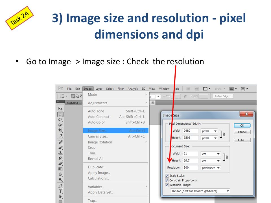Open pixel Height units dropdown
The image size is (271, 203).
209,138
